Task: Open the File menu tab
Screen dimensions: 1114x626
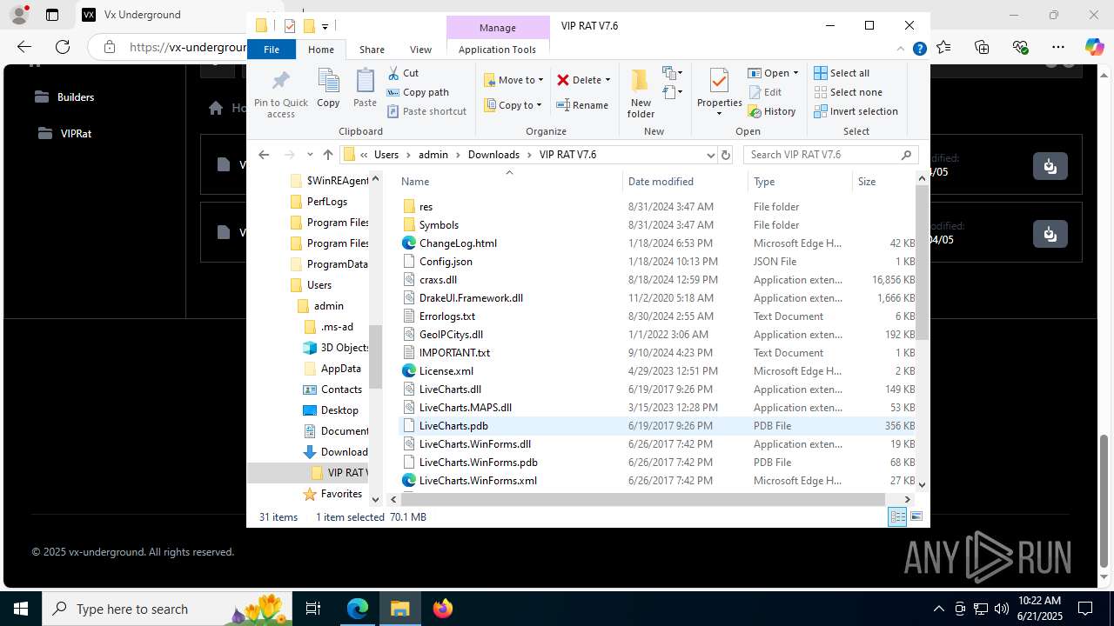Action: coord(272,50)
